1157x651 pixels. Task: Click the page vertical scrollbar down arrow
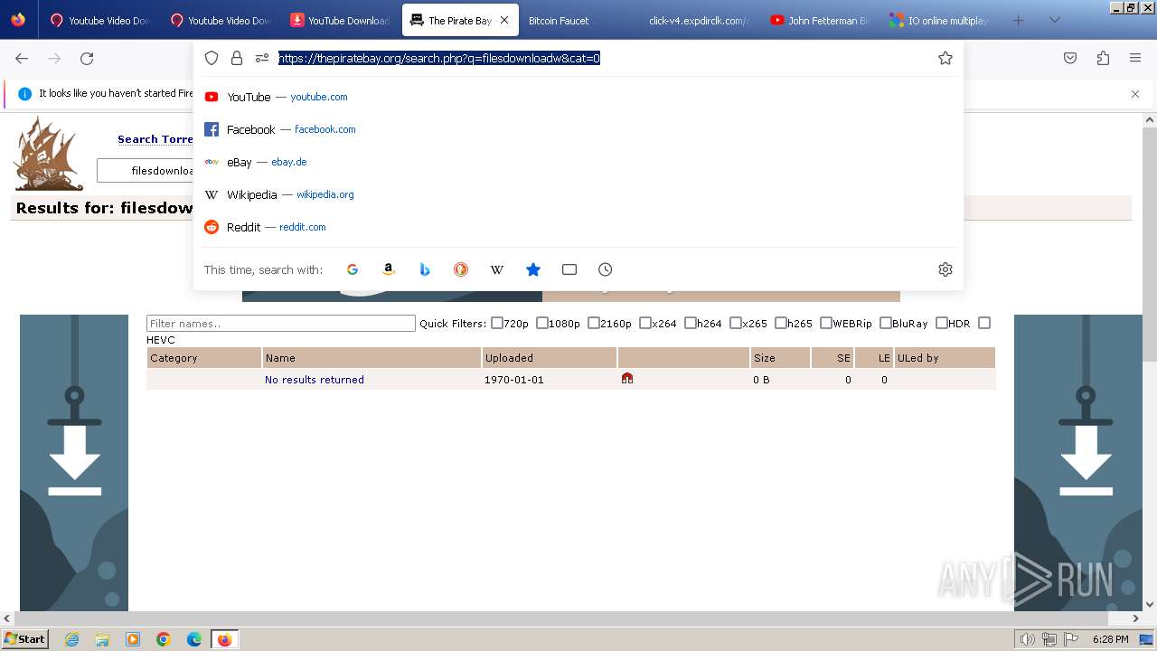pyautogui.click(x=1150, y=604)
